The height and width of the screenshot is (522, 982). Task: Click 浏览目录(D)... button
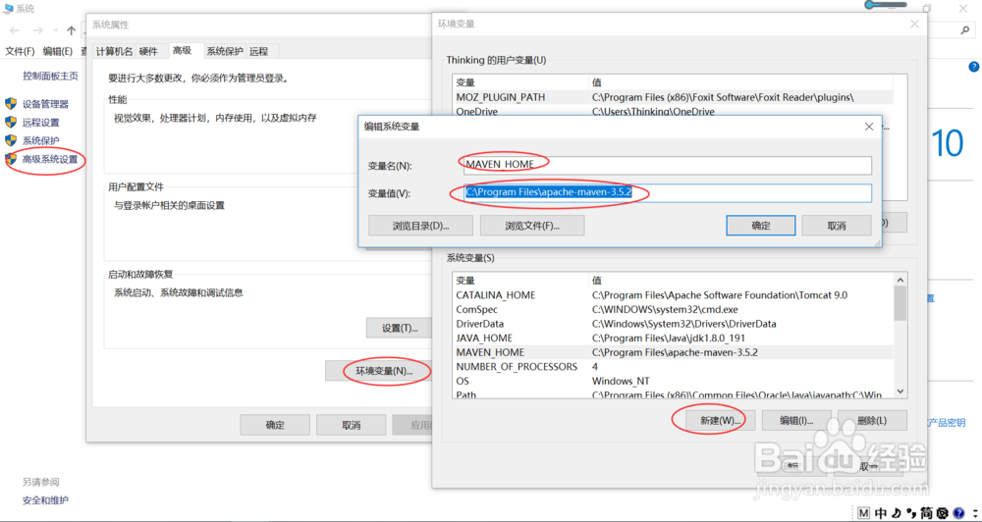pyautogui.click(x=420, y=226)
